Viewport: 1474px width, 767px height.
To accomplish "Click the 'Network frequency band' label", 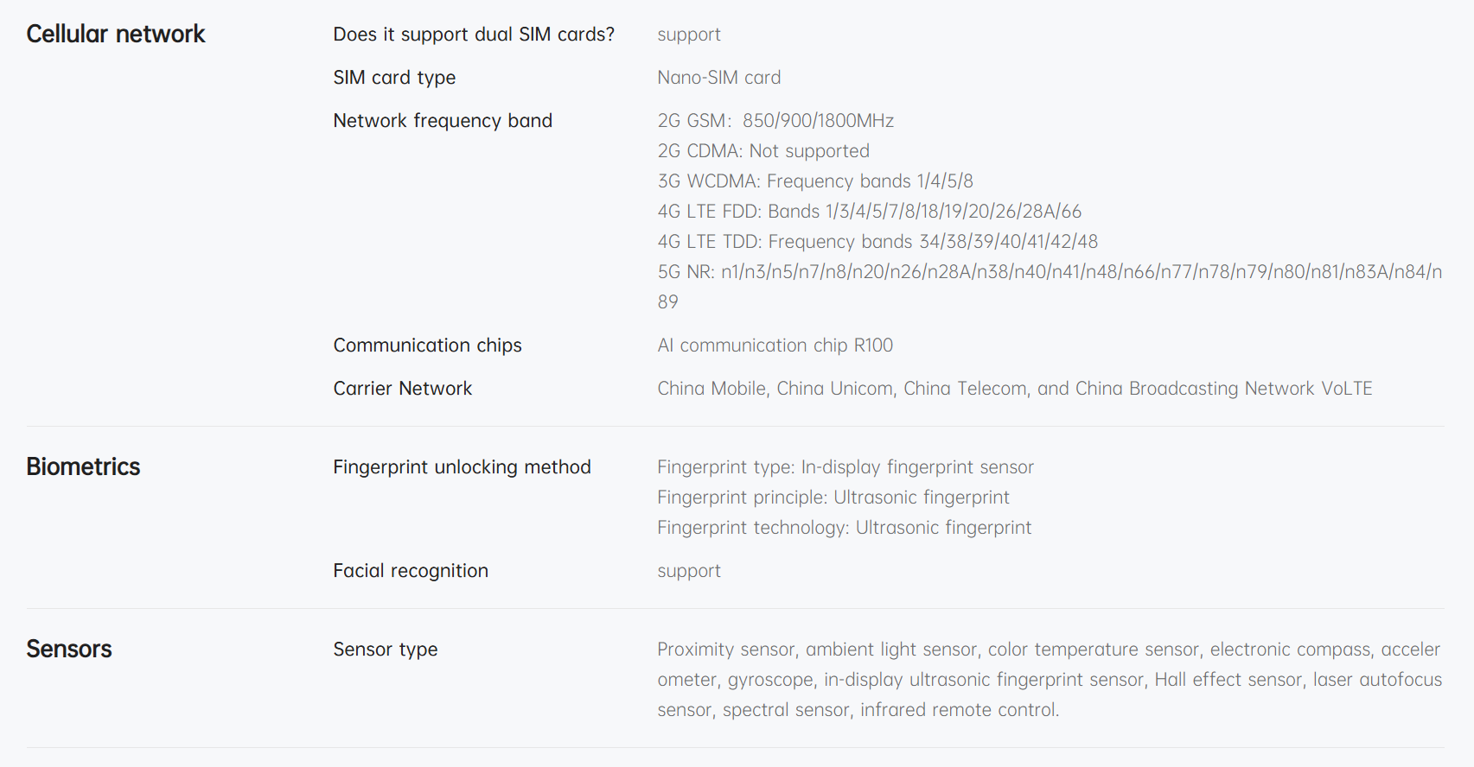I will pos(443,121).
